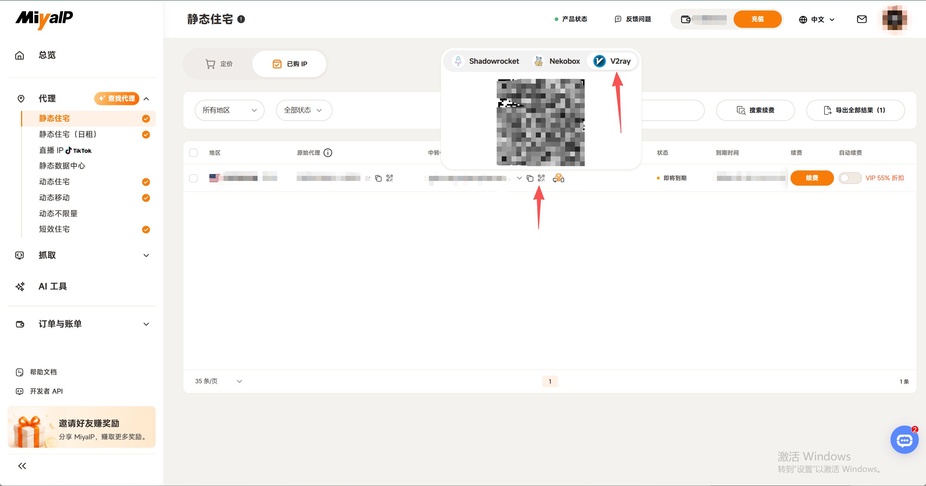Click the shopping cart 定价 icon

pyautogui.click(x=210, y=64)
